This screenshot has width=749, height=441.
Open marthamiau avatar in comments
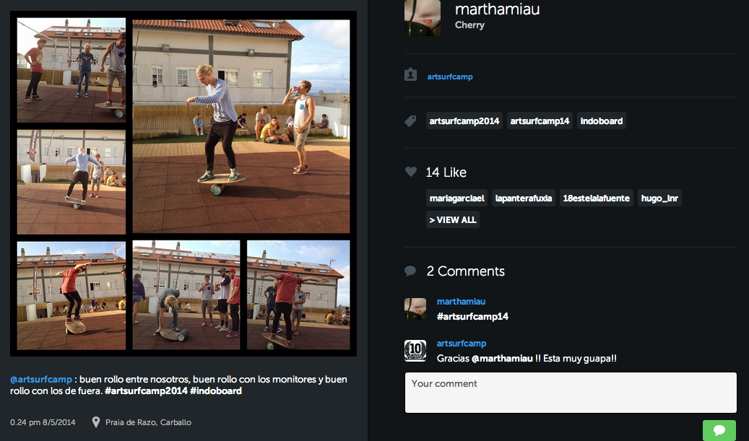(x=415, y=309)
